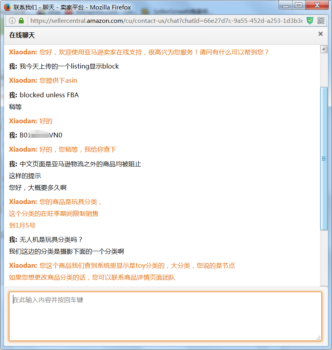Click the sellercentral.amazon.com URL field
Viewport: 332px width, 350px height.
pyautogui.click(x=166, y=21)
